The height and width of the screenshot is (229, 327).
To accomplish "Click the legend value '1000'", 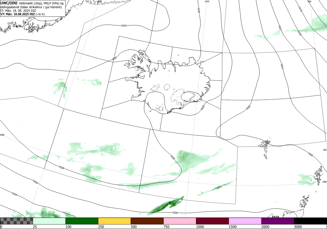I will (200, 227).
